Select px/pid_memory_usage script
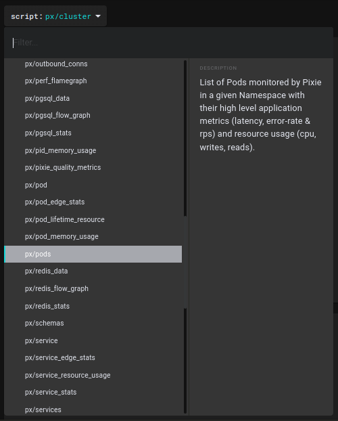Image resolution: width=338 pixels, height=421 pixels. point(93,150)
